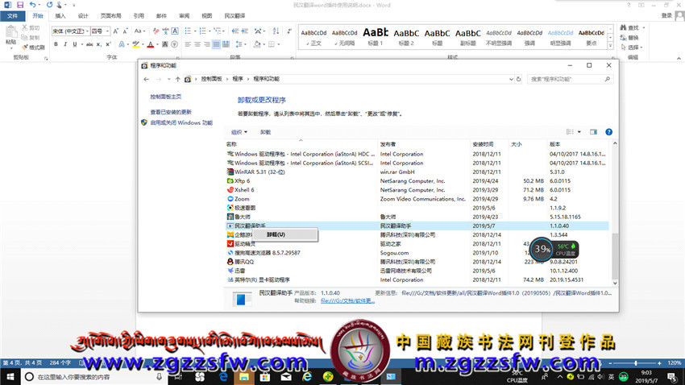685x385 pixels.
Task: Open the Change Case (Aa) dropdown
Action: coord(139,31)
